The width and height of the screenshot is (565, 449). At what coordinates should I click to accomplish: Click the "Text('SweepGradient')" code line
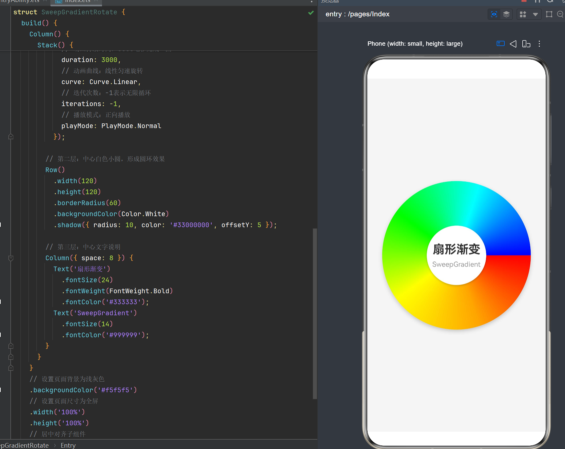pyautogui.click(x=95, y=313)
